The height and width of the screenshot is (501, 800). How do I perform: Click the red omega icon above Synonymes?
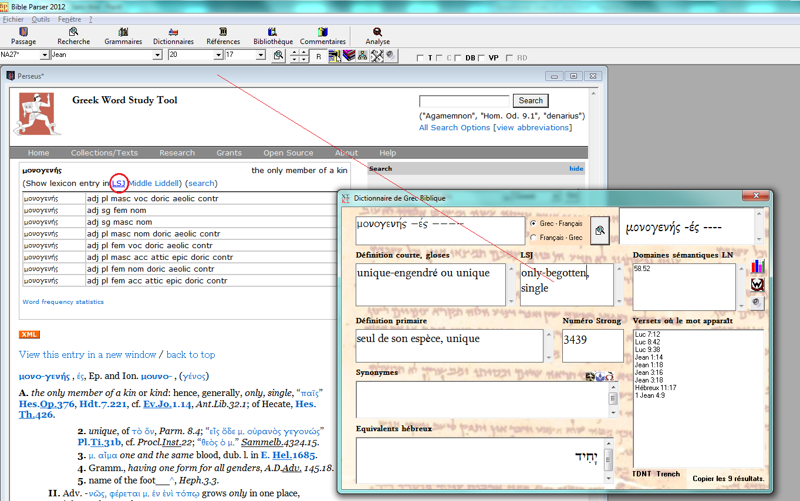[609, 376]
